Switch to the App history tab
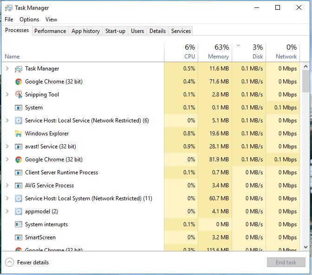This screenshot has height=275, width=312. 85,31
